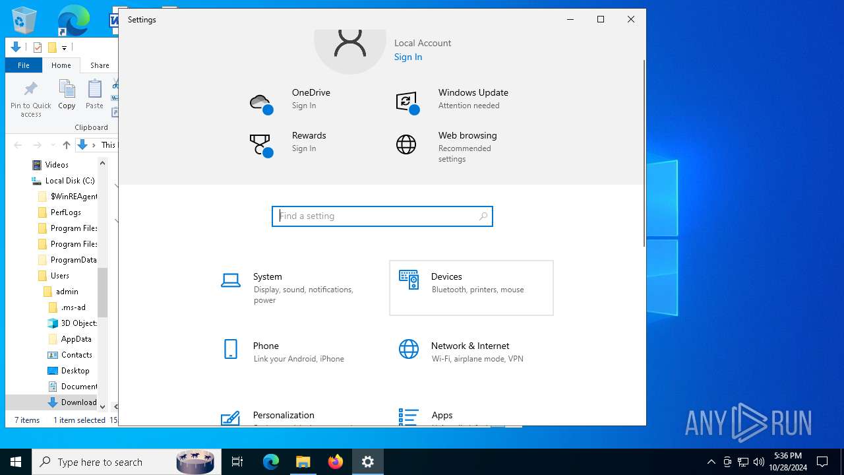Open the OneDrive cloud icon
This screenshot has width=844, height=475.
click(261, 104)
